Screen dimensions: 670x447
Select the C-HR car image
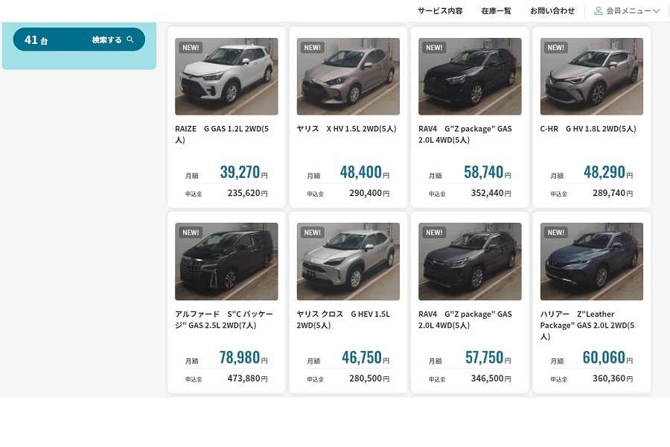point(591,76)
